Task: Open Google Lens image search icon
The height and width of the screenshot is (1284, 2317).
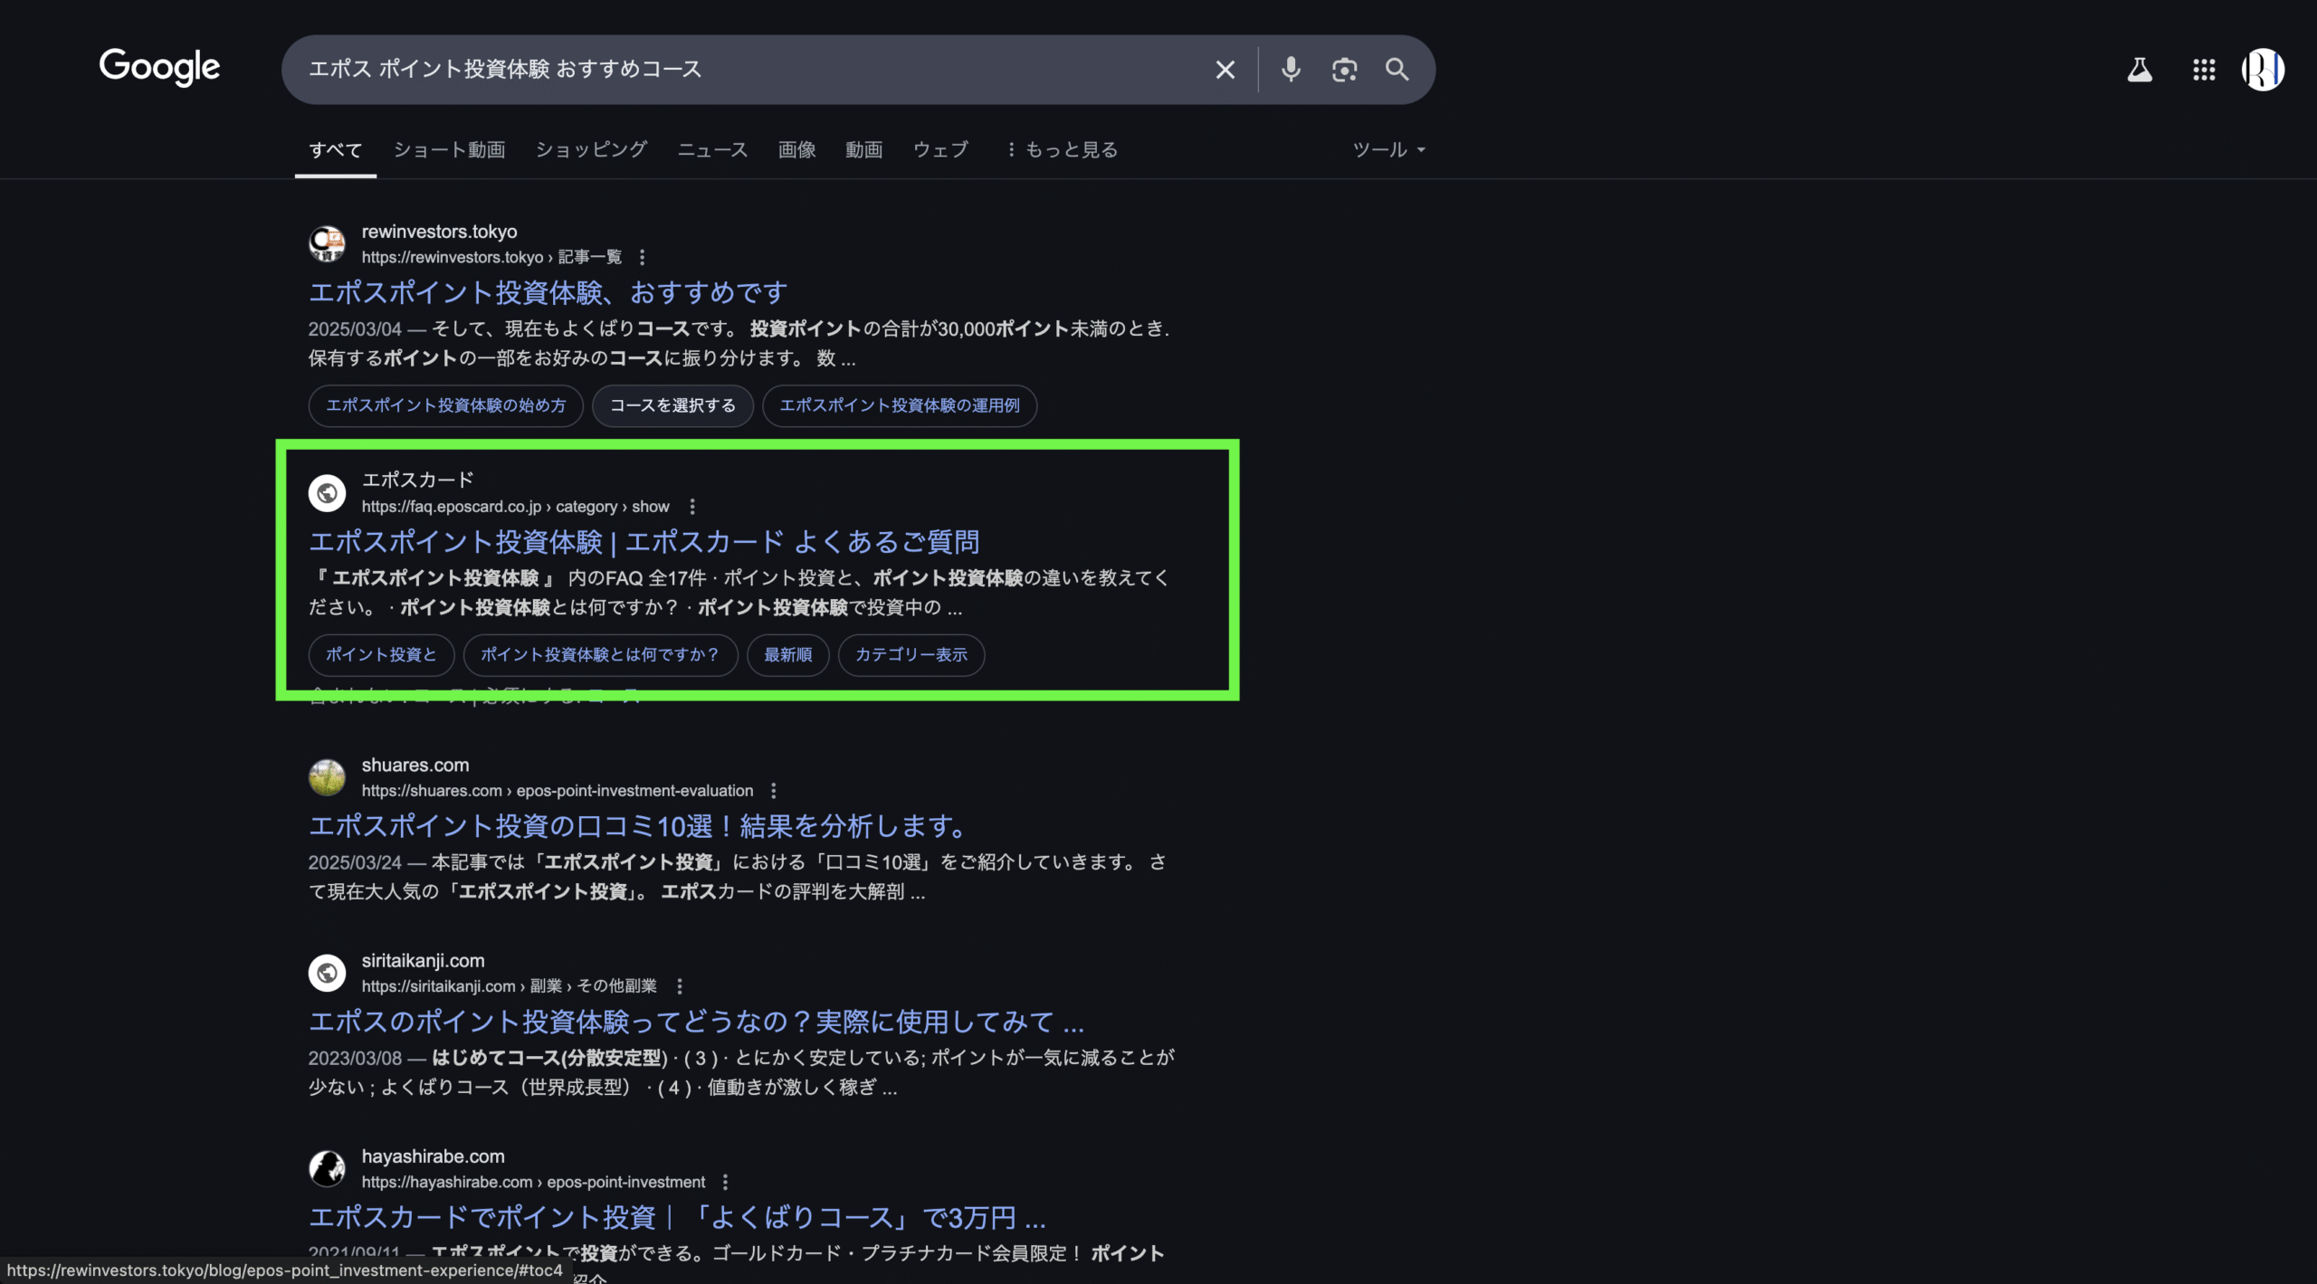Action: 1344,70
